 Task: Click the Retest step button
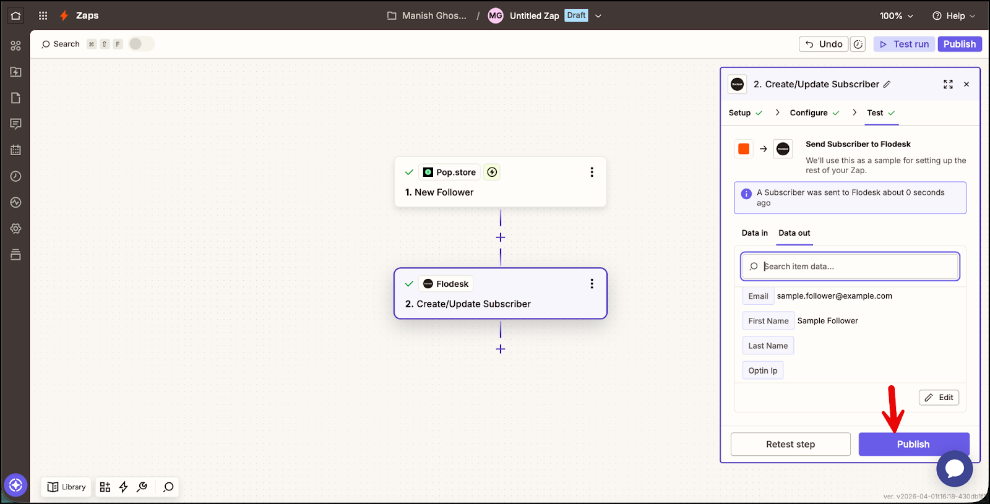[790, 444]
